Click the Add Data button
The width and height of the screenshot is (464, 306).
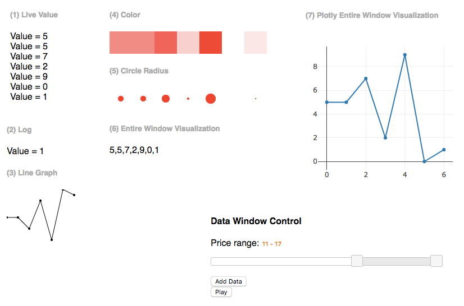pos(229,281)
